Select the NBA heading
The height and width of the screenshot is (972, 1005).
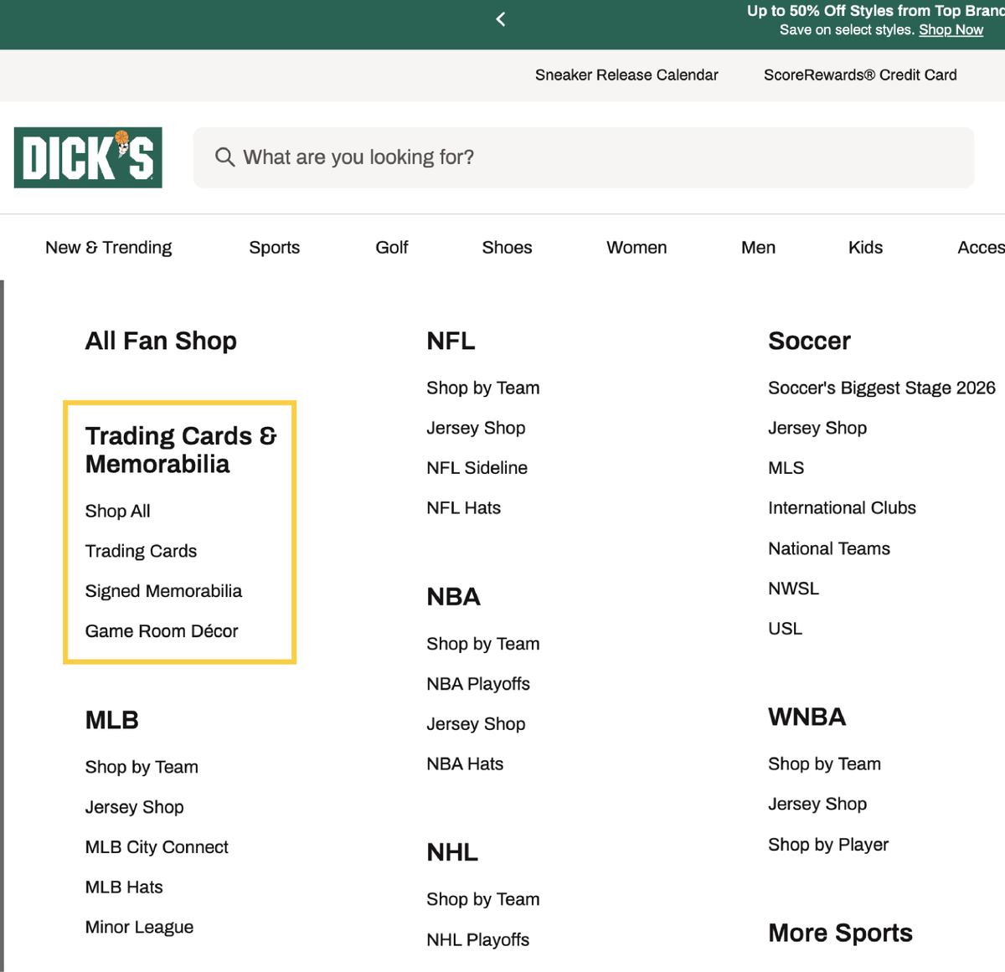click(x=453, y=596)
